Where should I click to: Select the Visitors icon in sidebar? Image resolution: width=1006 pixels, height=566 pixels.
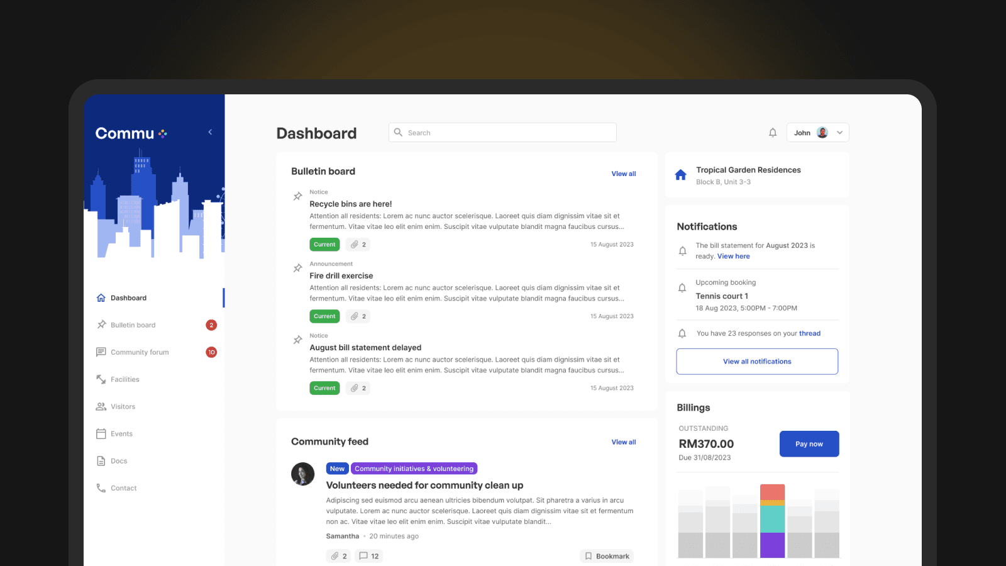(x=101, y=407)
